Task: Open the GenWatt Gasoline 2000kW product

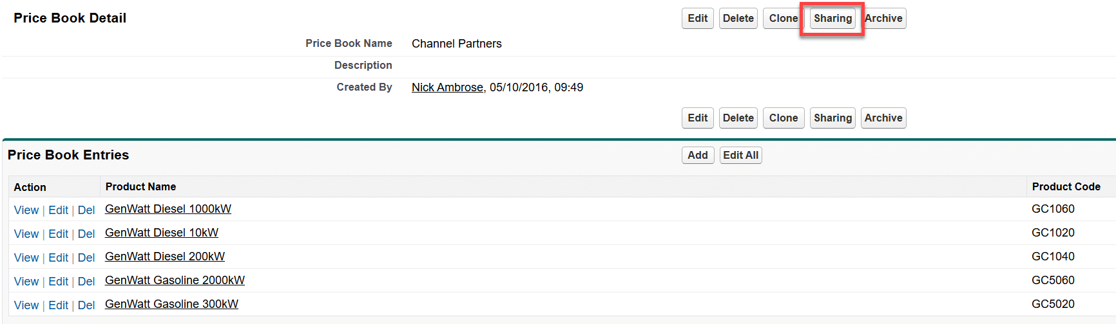Action: [x=175, y=280]
